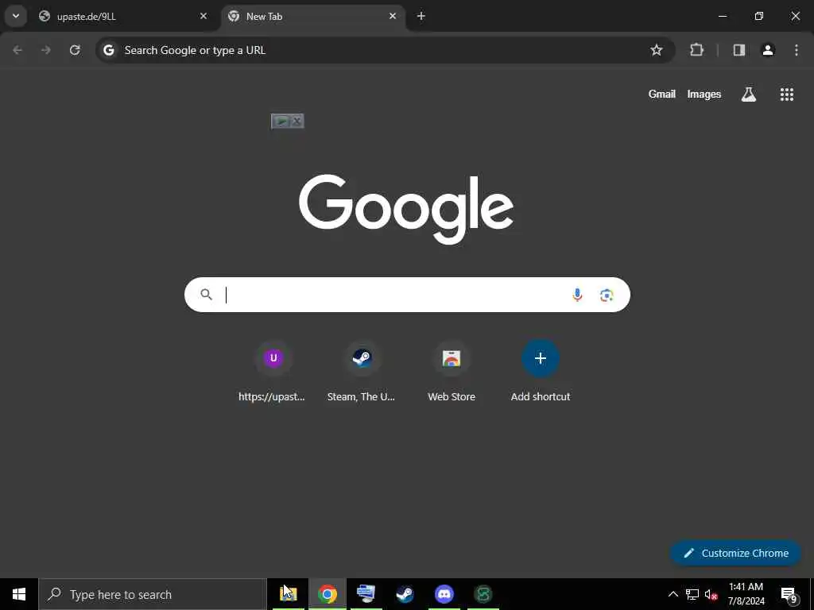Viewport: 814px width, 610px height.
Task: Open Search Labs flask icon
Action: [749, 94]
